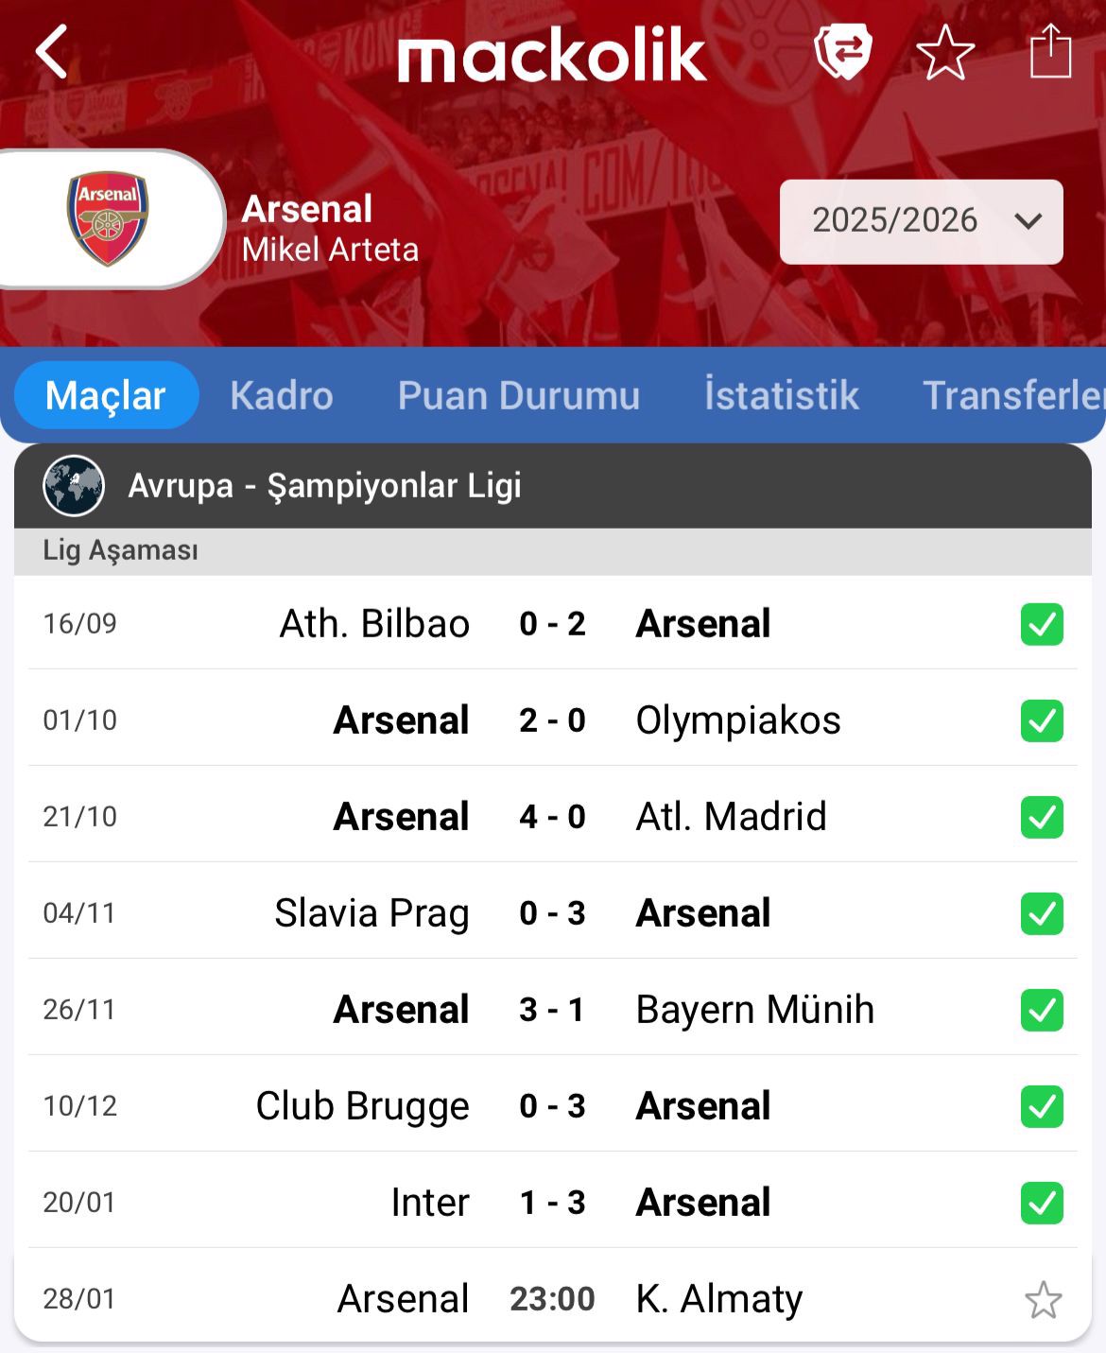Select the İstatistik tab
The image size is (1106, 1353).
pyautogui.click(x=781, y=395)
